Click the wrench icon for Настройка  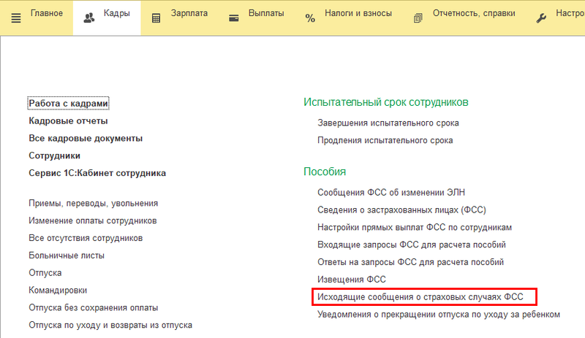(541, 18)
